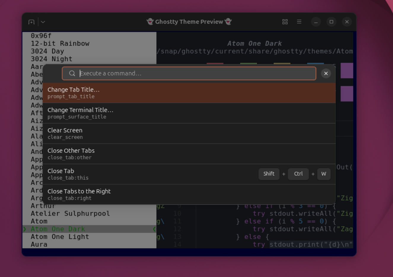Open a new tab with the plus icon
393x277 pixels.
31,22
